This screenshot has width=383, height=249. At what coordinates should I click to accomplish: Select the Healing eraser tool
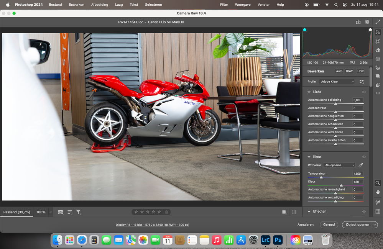[378, 50]
